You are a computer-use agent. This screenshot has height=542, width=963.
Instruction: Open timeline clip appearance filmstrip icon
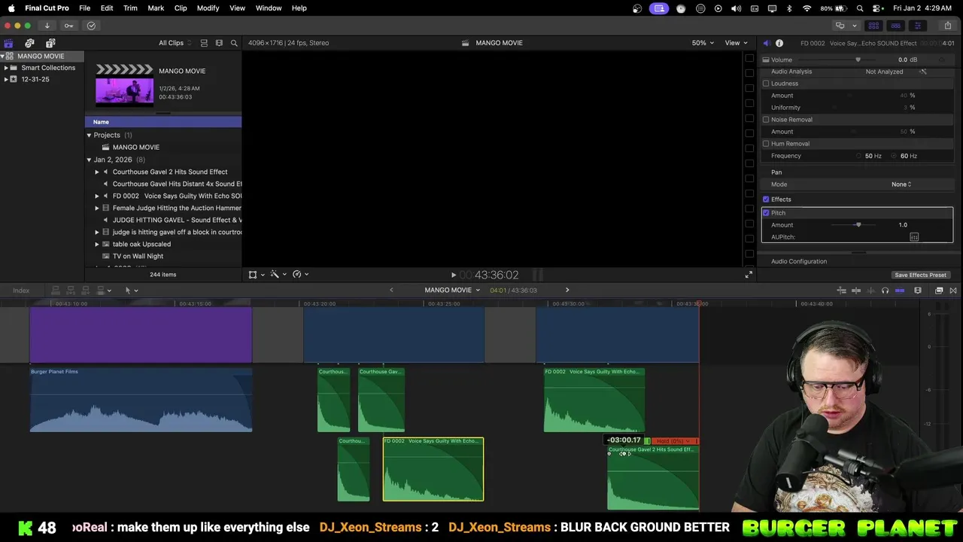click(x=918, y=291)
